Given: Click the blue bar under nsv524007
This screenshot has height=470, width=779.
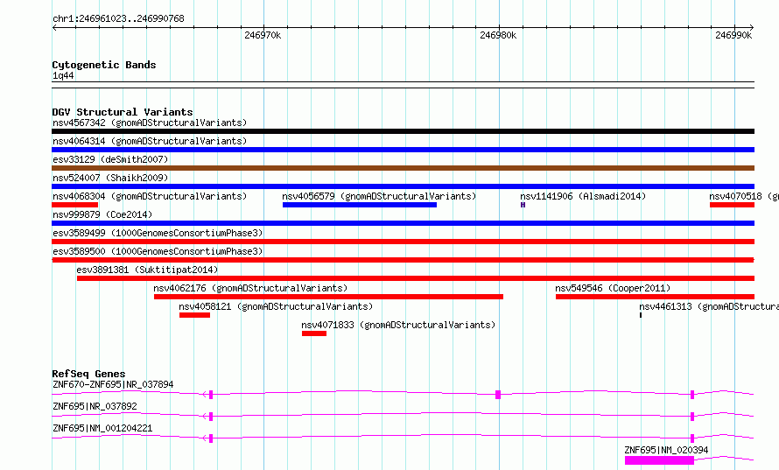Looking at the screenshot, I should pyautogui.click(x=403, y=186).
